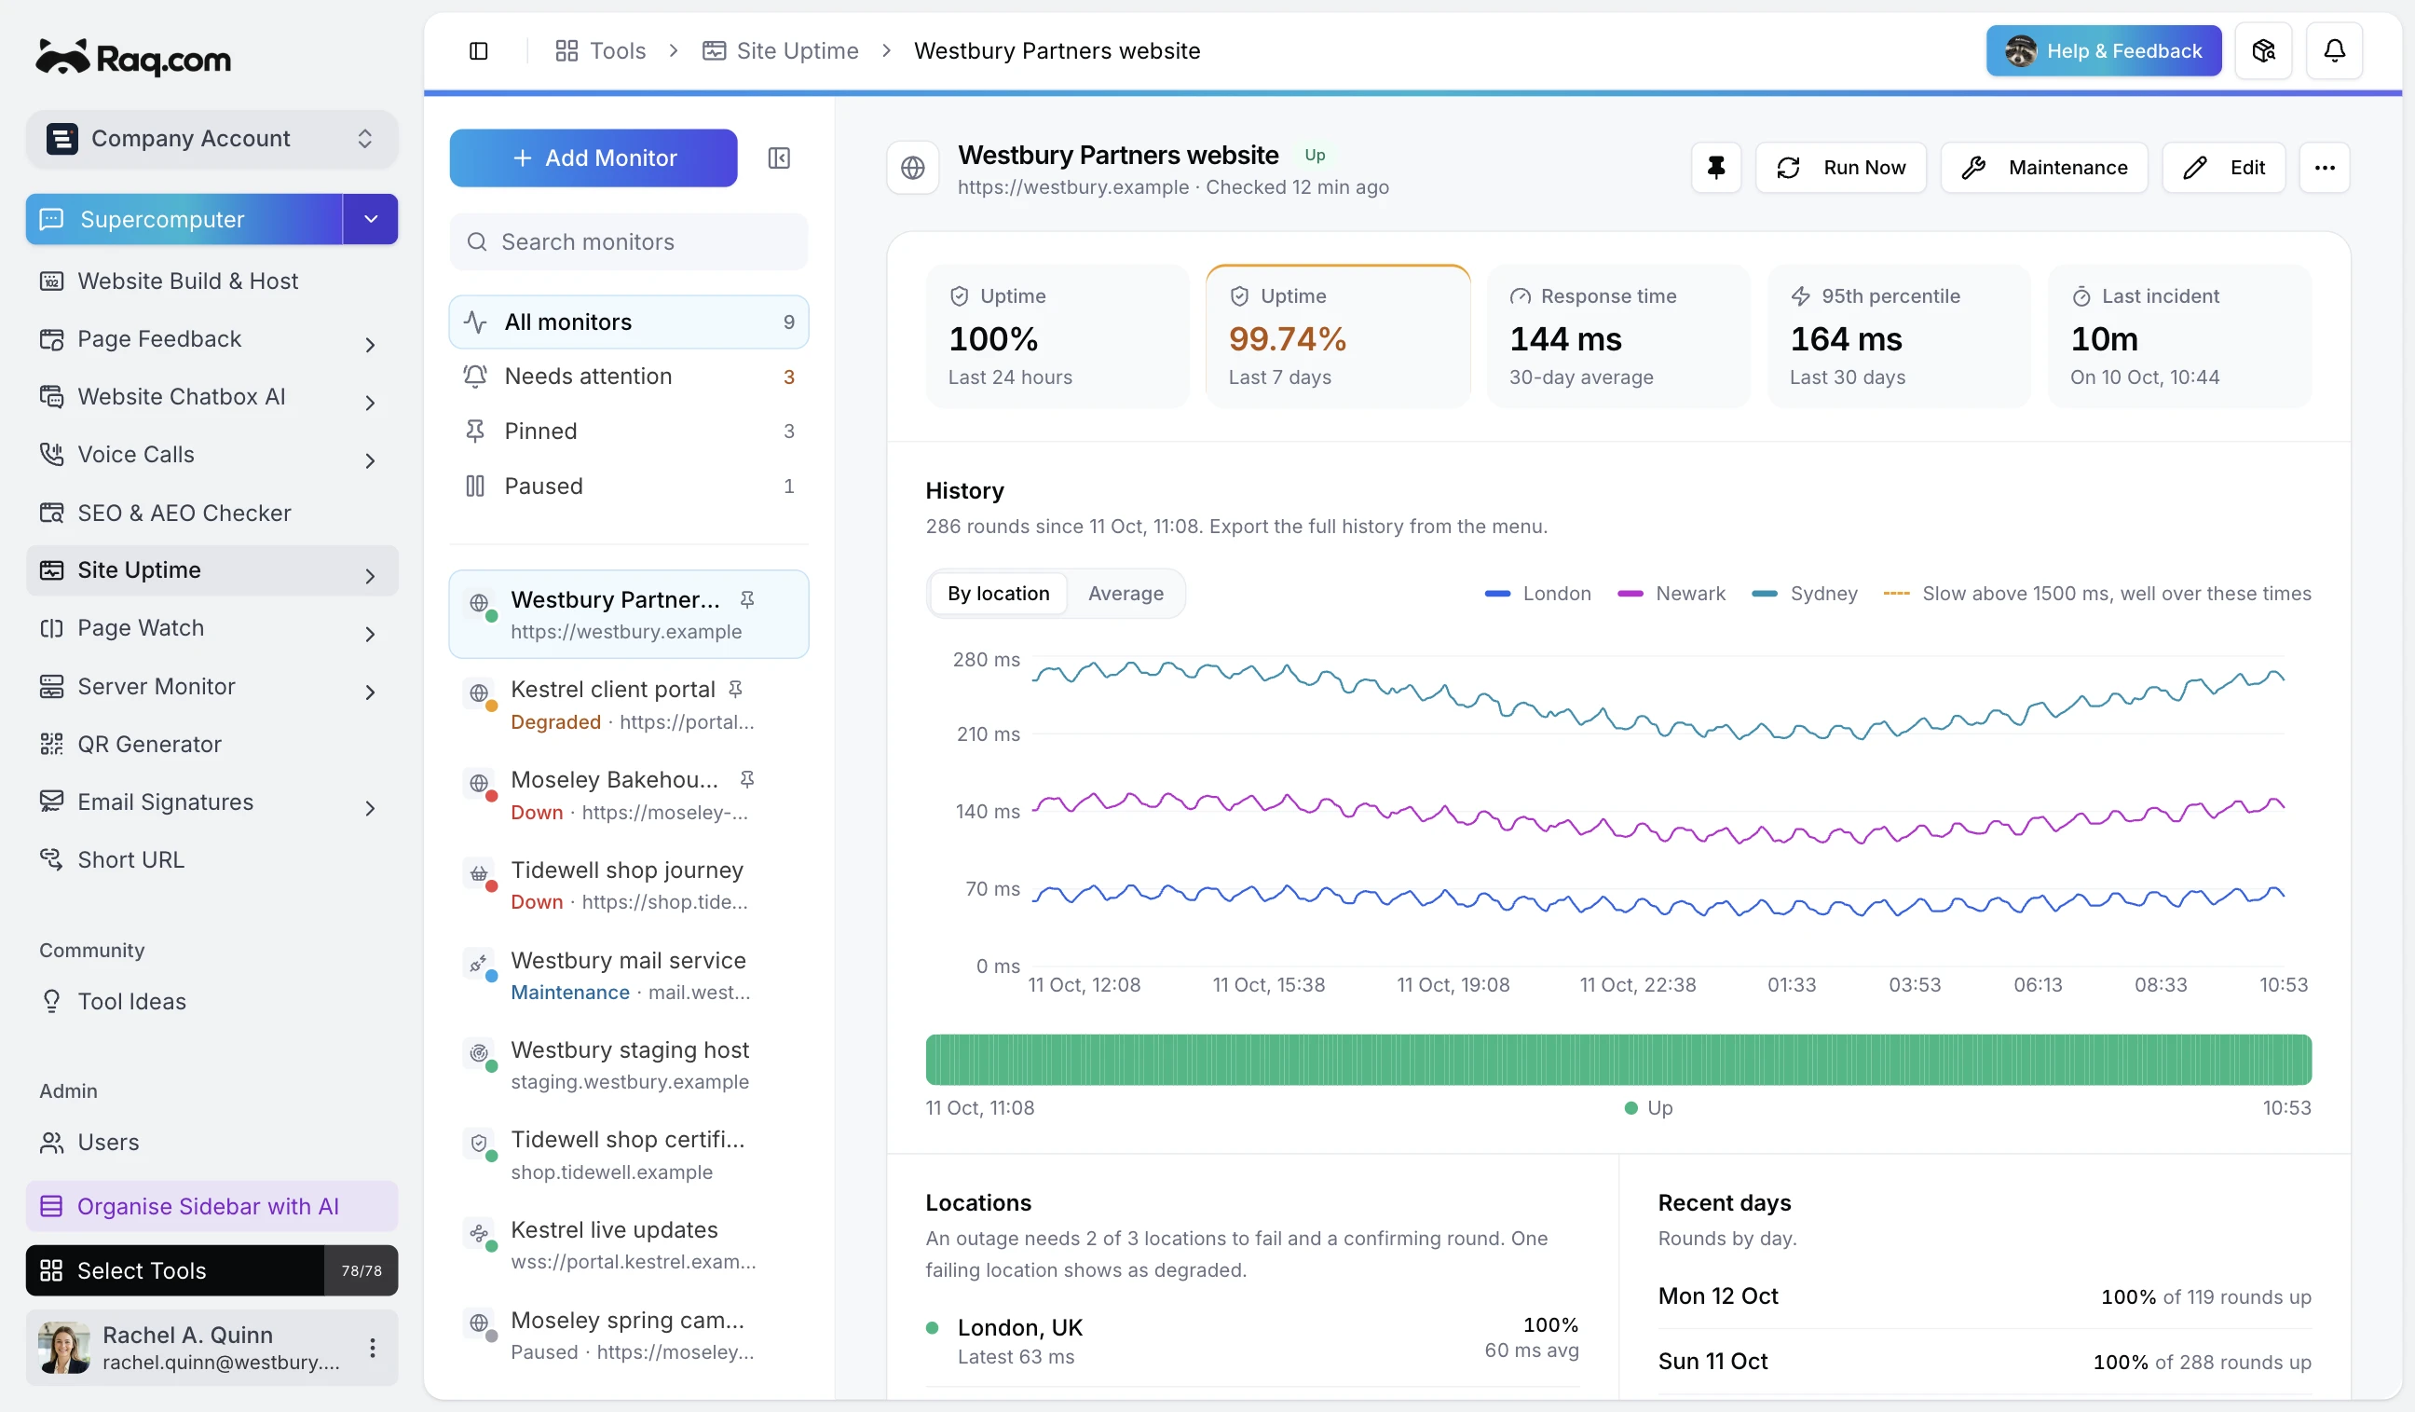Expand Page Feedback submenu
2415x1412 pixels.
tap(370, 345)
